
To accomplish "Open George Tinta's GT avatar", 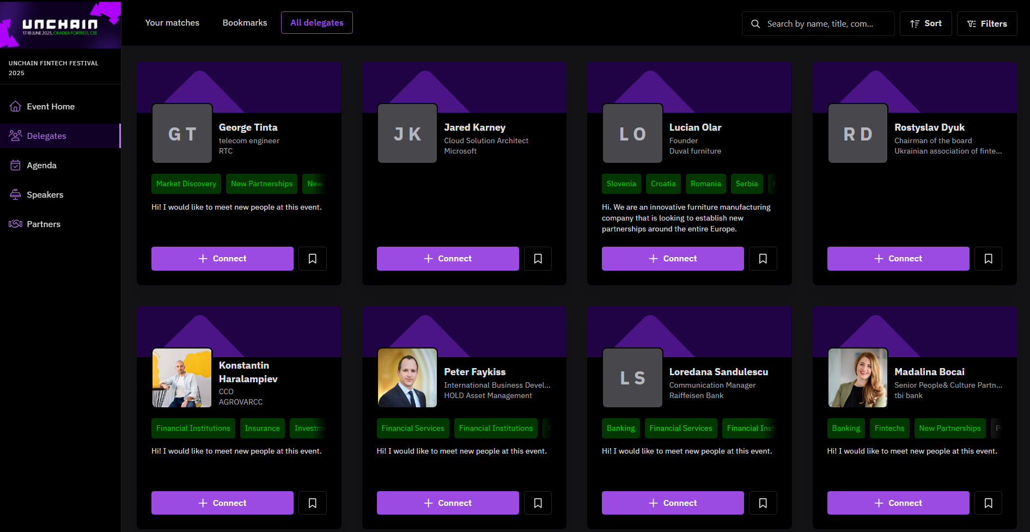I will click(x=182, y=133).
